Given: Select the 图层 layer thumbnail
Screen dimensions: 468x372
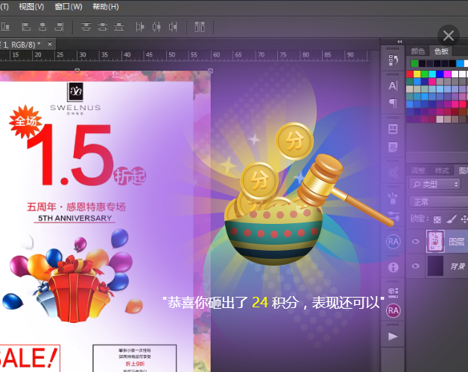Looking at the screenshot, I should tap(435, 241).
